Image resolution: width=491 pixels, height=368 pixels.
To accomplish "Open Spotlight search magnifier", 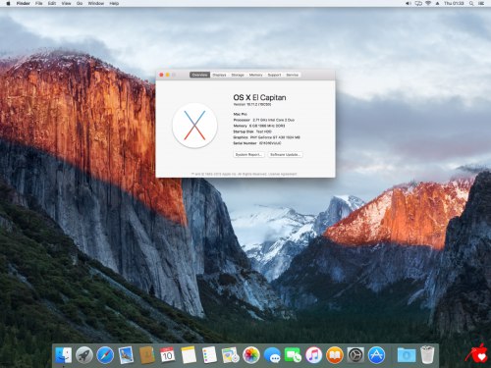I will pos(471,3).
